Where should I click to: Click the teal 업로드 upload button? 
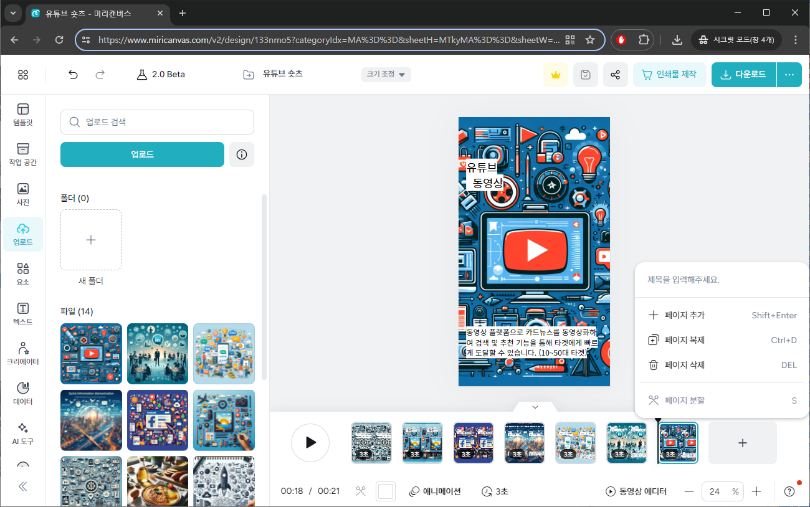(142, 154)
